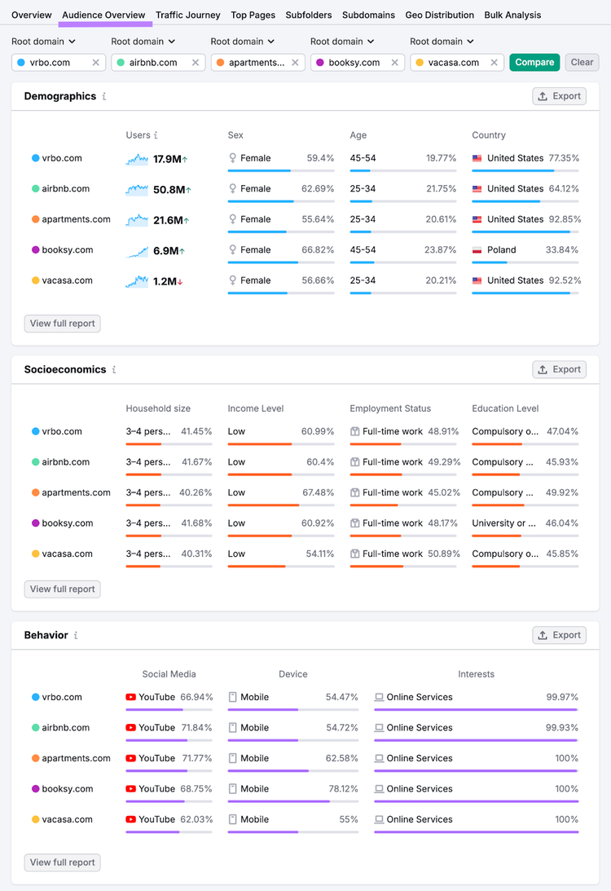Go to the Bulk Analysis tab
This screenshot has height=891, width=611.
(x=512, y=15)
